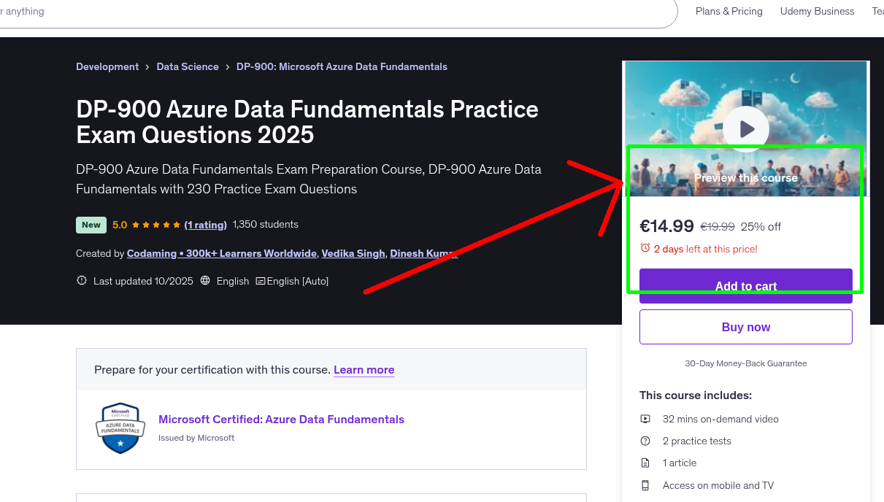Click the globe icon next to English
The height and width of the screenshot is (502, 884).
point(205,281)
